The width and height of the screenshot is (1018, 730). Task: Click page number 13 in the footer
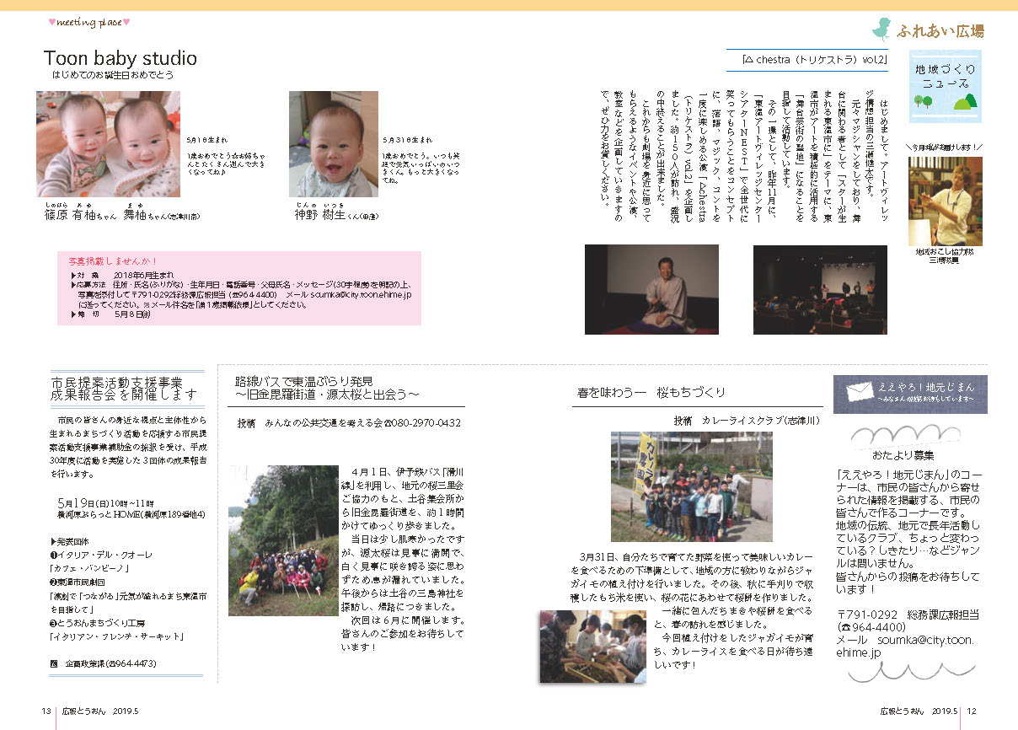point(46,711)
